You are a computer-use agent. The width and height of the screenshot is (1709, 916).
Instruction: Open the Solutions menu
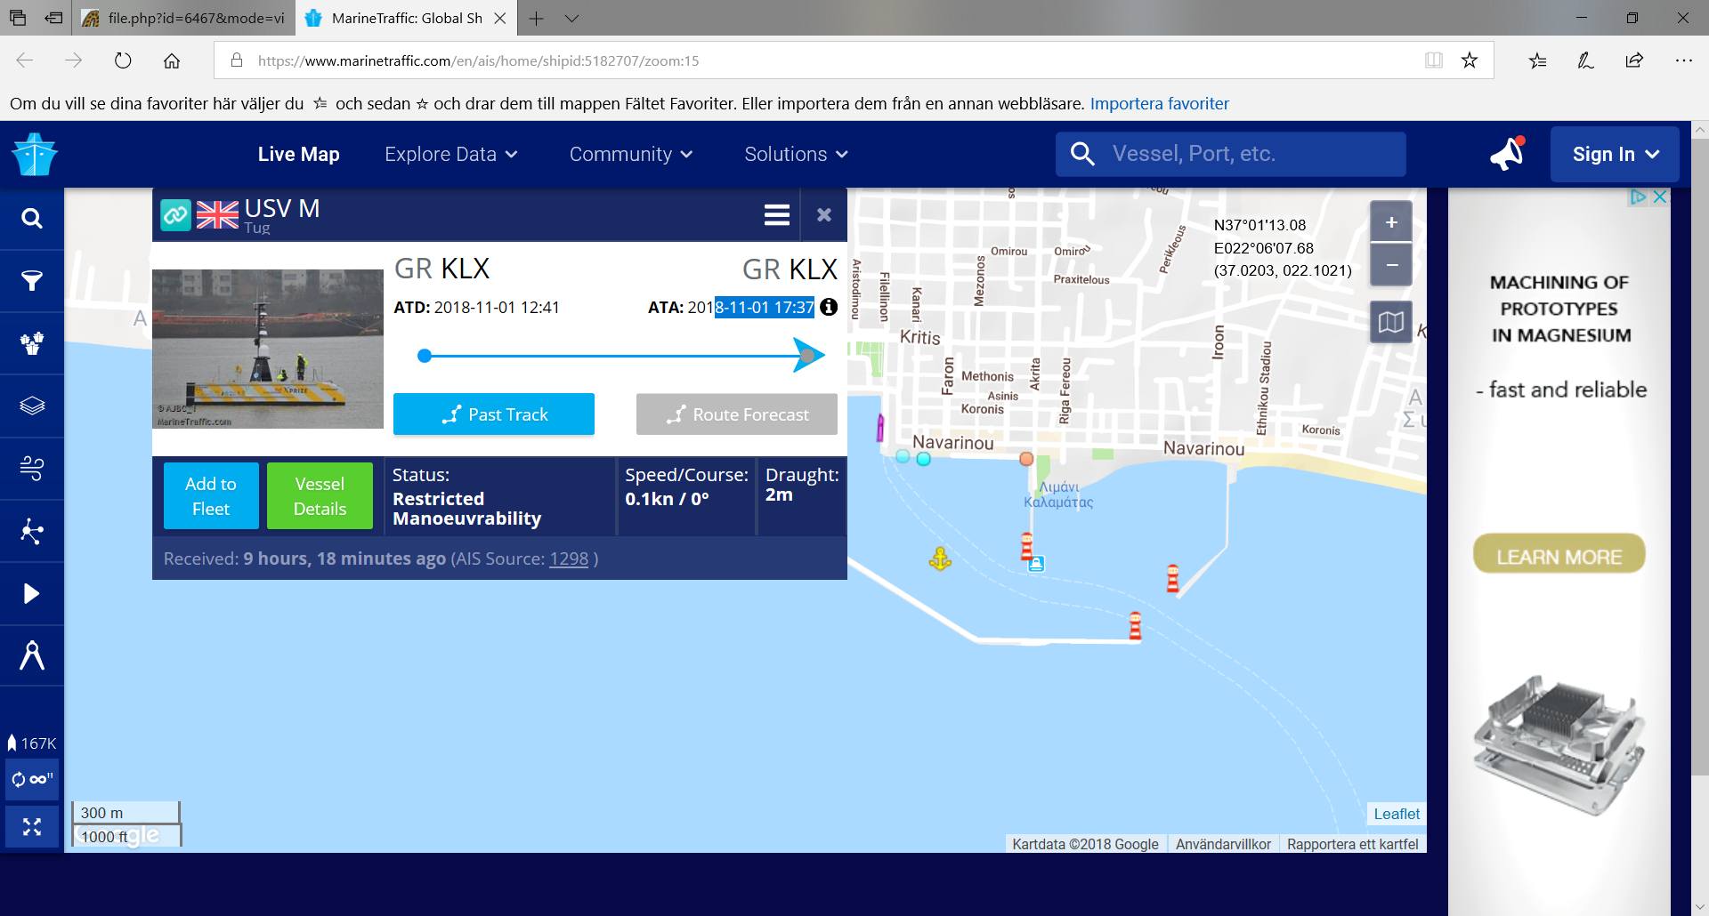[x=796, y=154]
